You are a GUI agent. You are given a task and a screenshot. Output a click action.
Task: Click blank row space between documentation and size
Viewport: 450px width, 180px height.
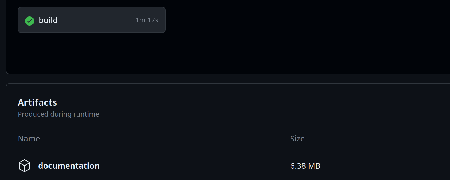click(194, 166)
